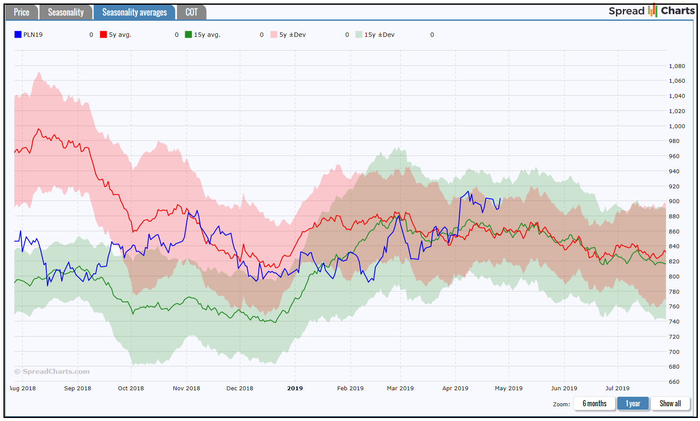Set zoom to 6 months
700x421 pixels.
click(594, 404)
